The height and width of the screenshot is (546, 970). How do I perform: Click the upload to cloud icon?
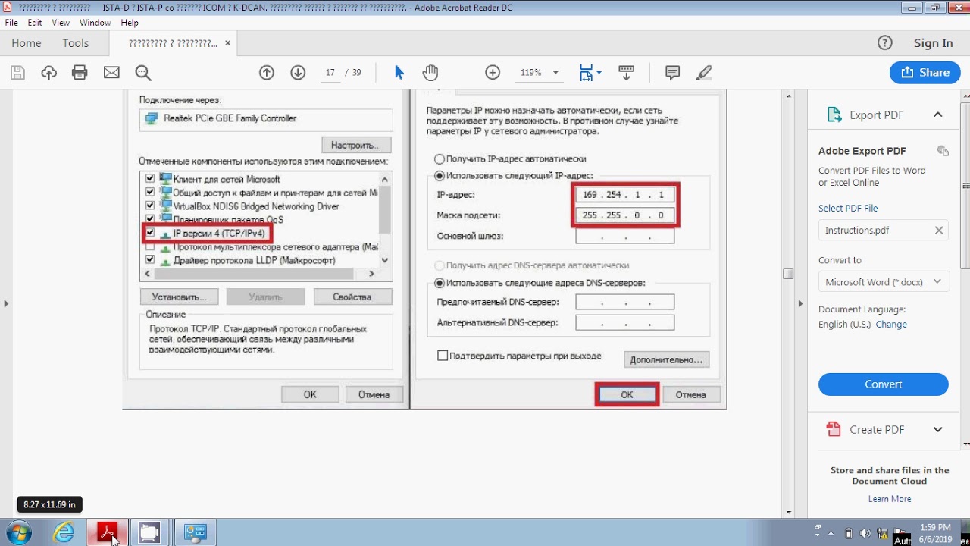click(x=49, y=73)
